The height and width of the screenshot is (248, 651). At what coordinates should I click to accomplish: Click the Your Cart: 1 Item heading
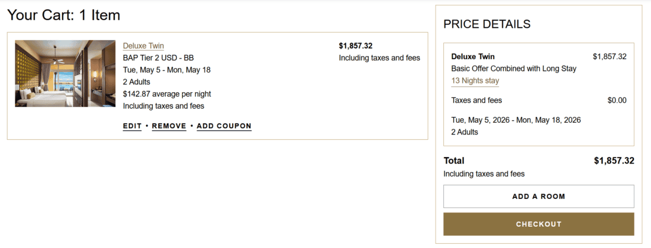[64, 15]
